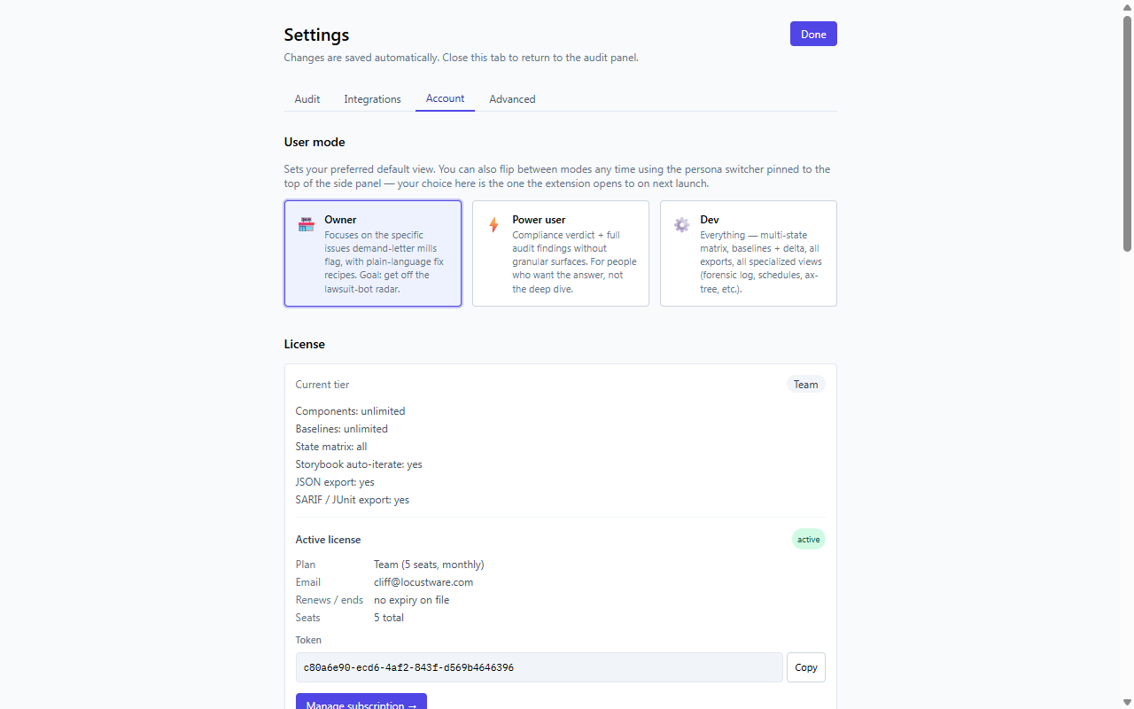Pick the Dev mode card text
This screenshot has height=709, width=1134.
click(x=761, y=262)
